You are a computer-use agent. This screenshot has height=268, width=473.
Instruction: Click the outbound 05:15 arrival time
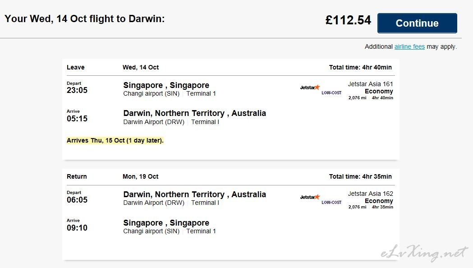(77, 119)
